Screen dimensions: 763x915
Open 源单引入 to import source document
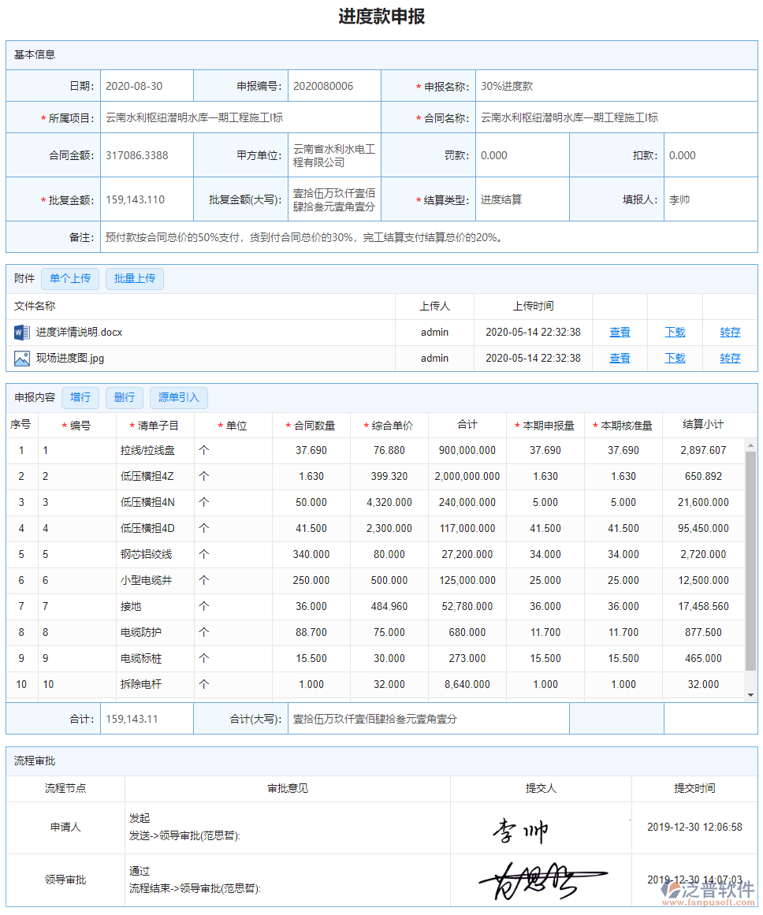(178, 397)
